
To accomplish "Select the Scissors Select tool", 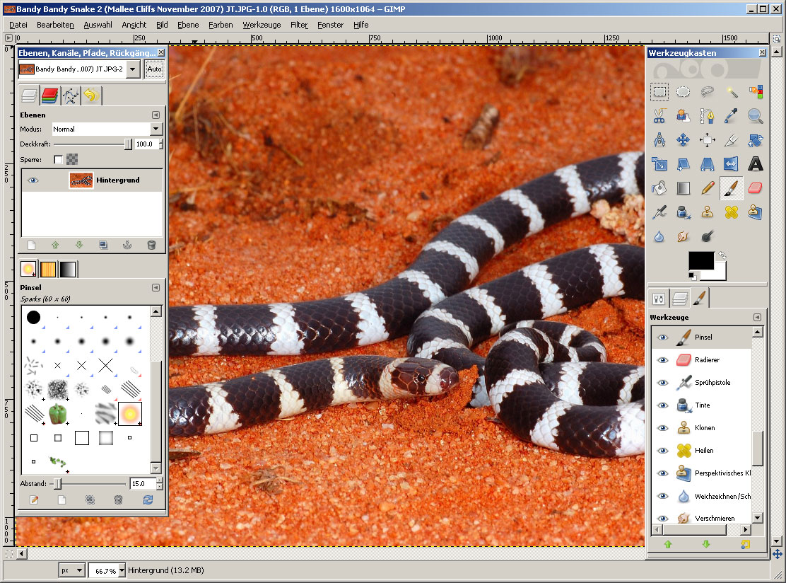I will [x=659, y=116].
